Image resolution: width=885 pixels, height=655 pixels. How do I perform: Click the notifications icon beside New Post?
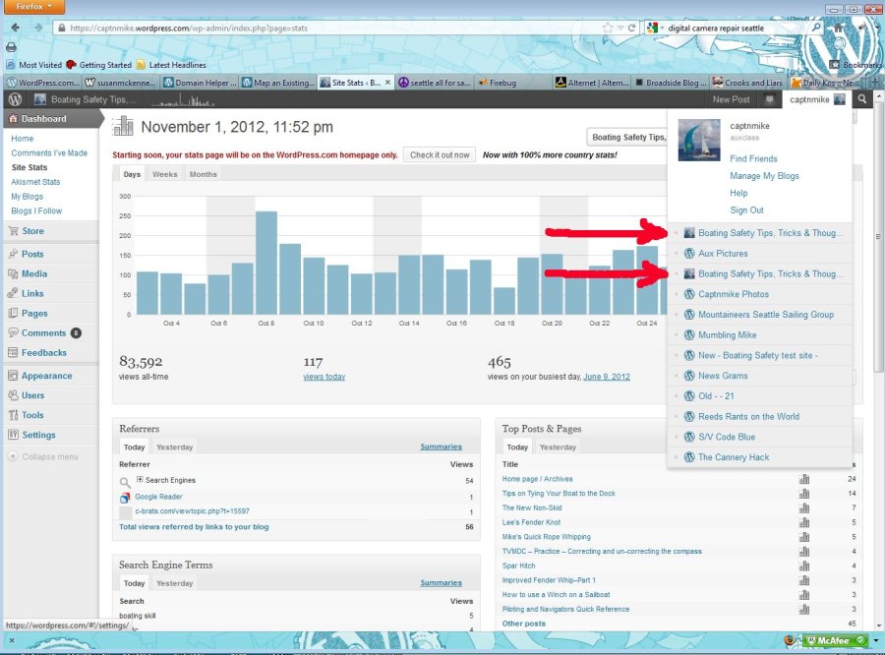[x=769, y=99]
